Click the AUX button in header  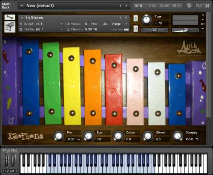[x=199, y=6]
